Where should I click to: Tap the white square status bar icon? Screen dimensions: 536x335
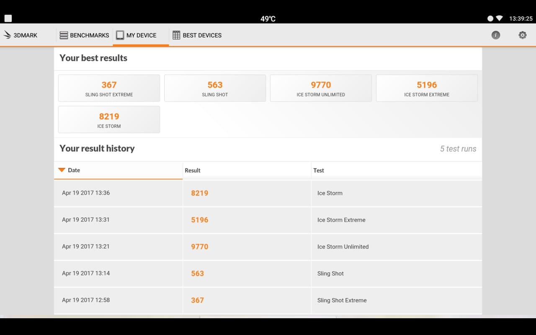(8, 18)
